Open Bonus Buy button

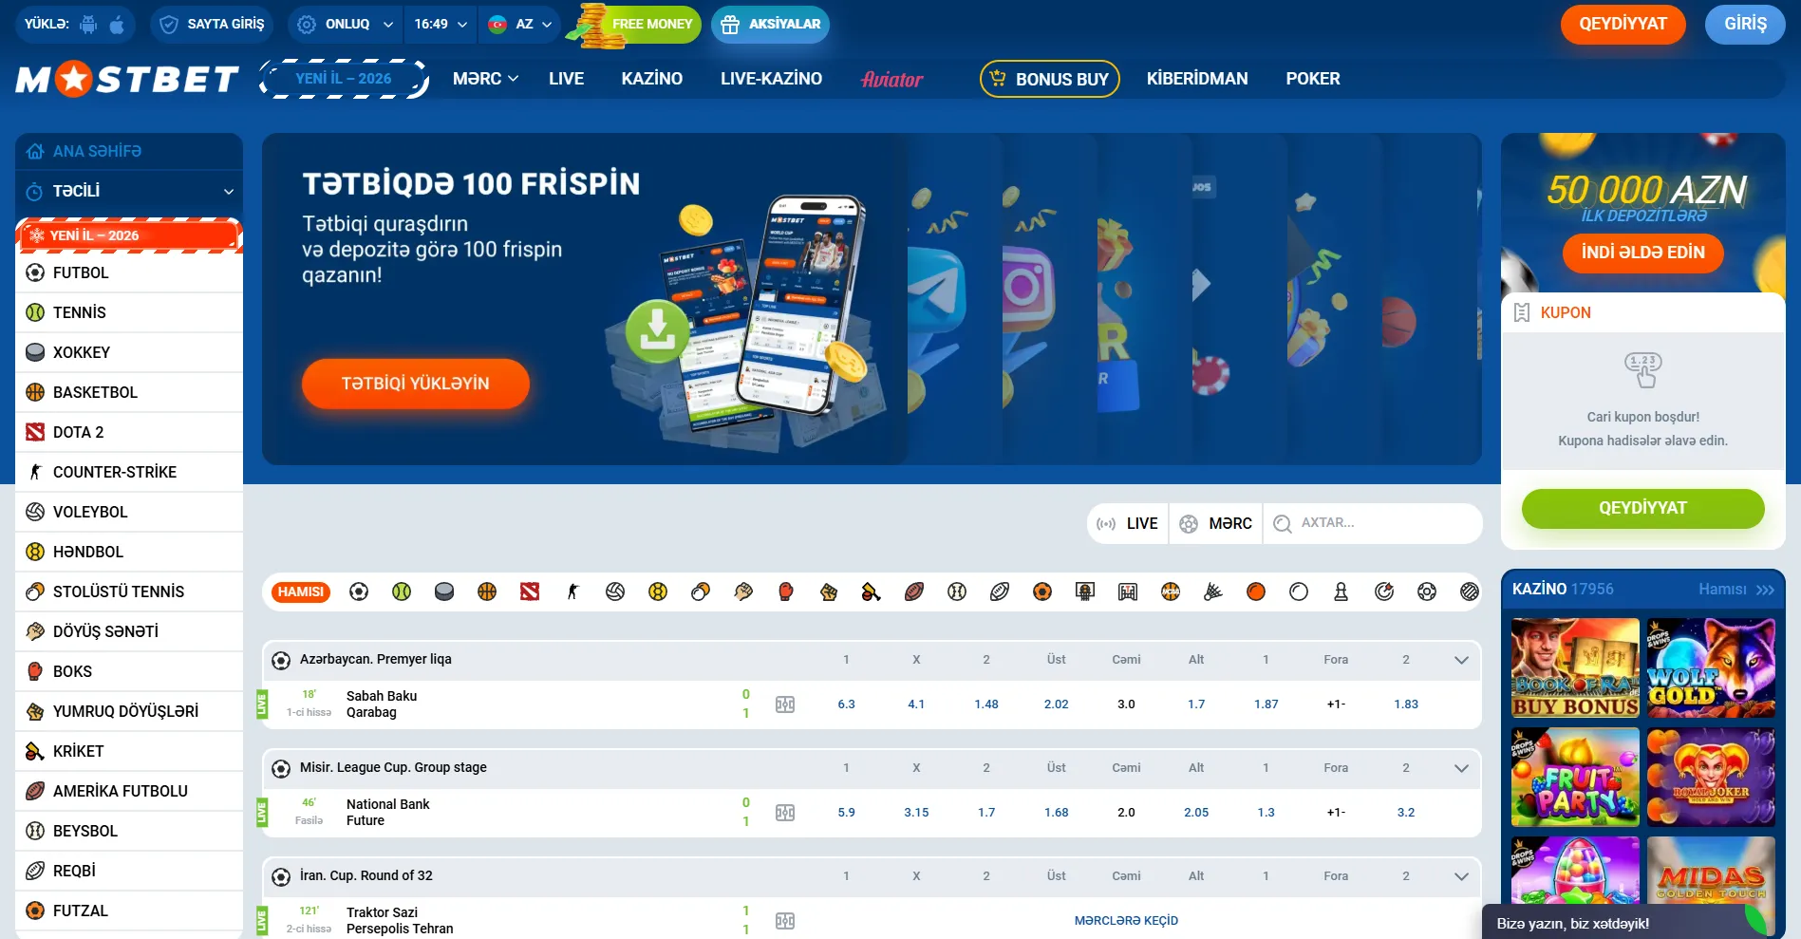(x=1049, y=79)
